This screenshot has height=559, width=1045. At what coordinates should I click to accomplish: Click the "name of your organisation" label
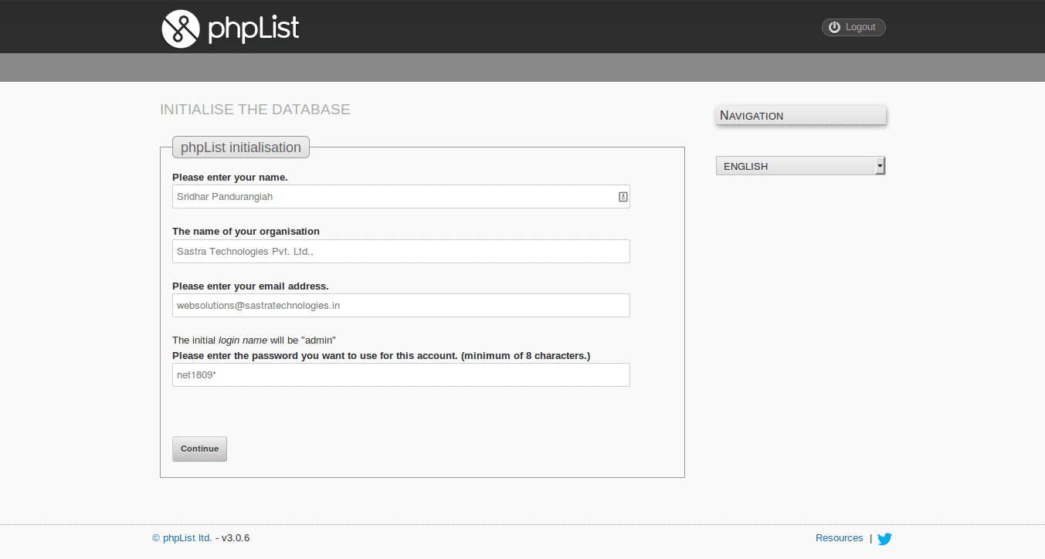tap(246, 231)
